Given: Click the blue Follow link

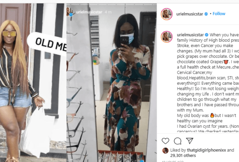Looking at the screenshot, I should tap(219, 14).
